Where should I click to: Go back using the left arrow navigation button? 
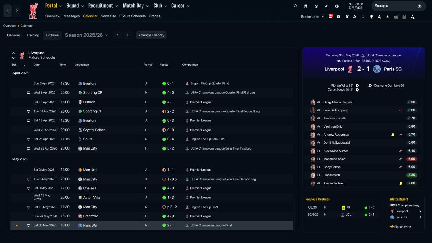tap(8, 11)
